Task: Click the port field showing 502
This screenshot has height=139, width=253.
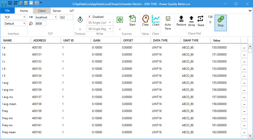Action: click(66, 18)
